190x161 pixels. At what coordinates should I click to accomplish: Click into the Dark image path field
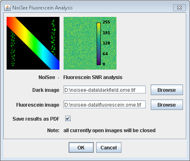tap(104, 90)
